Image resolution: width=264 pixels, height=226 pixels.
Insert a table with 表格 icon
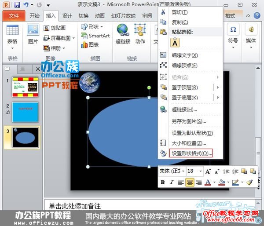(x=12, y=30)
